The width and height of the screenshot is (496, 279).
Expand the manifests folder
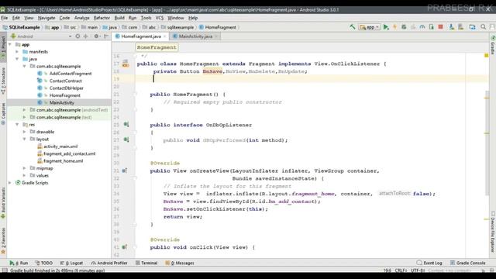17,52
